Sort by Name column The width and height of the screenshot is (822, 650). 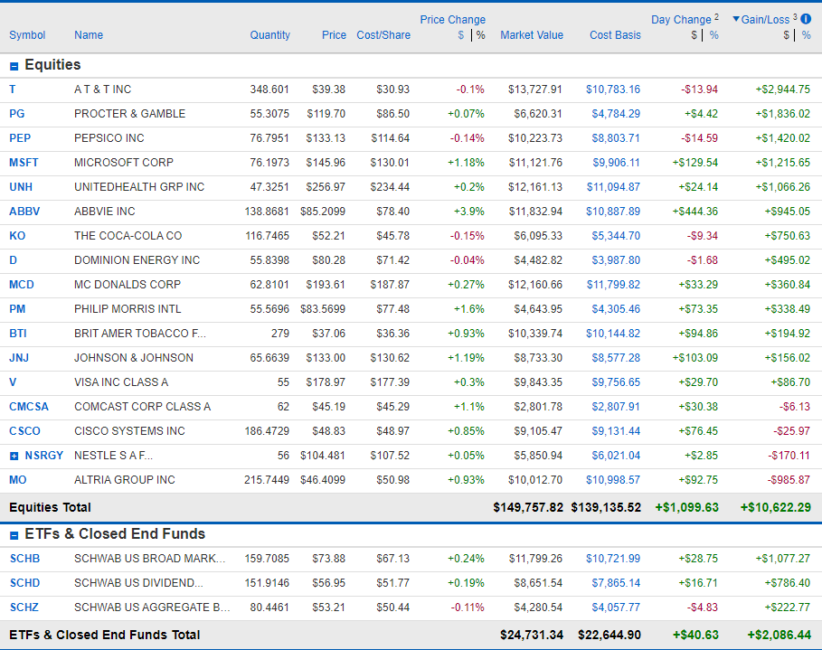(89, 35)
